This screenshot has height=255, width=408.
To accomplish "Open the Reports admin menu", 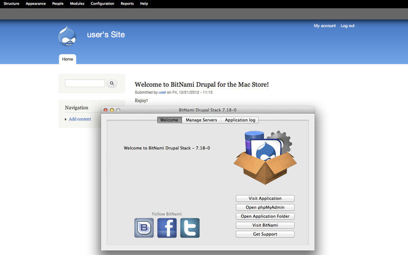I will (x=127, y=4).
